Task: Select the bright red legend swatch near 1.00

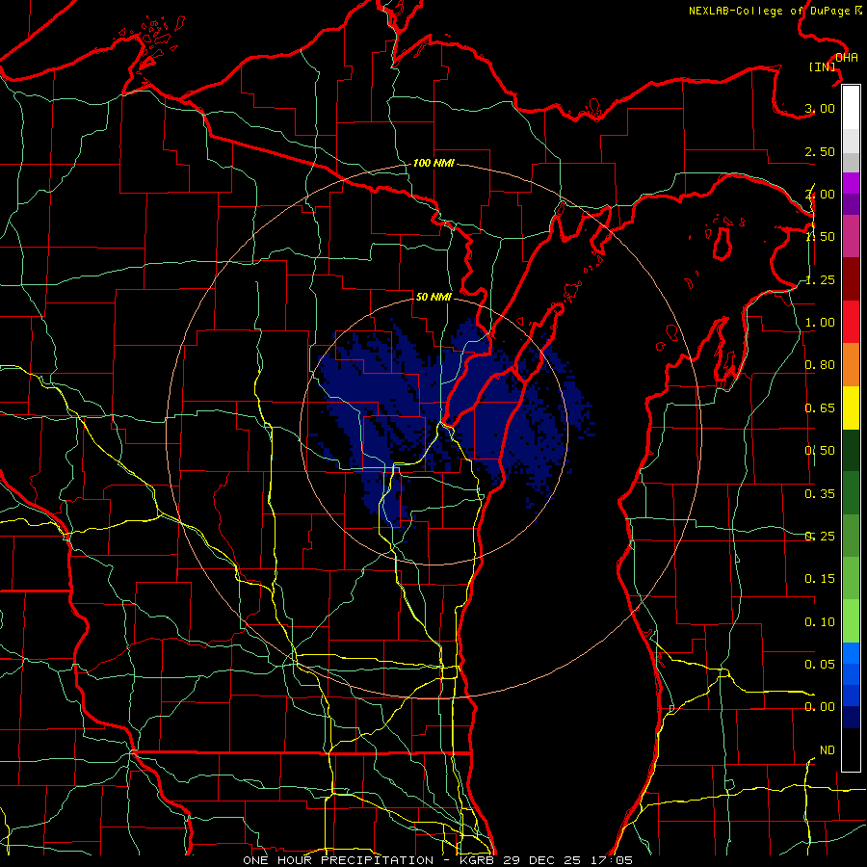Action: tap(851, 323)
